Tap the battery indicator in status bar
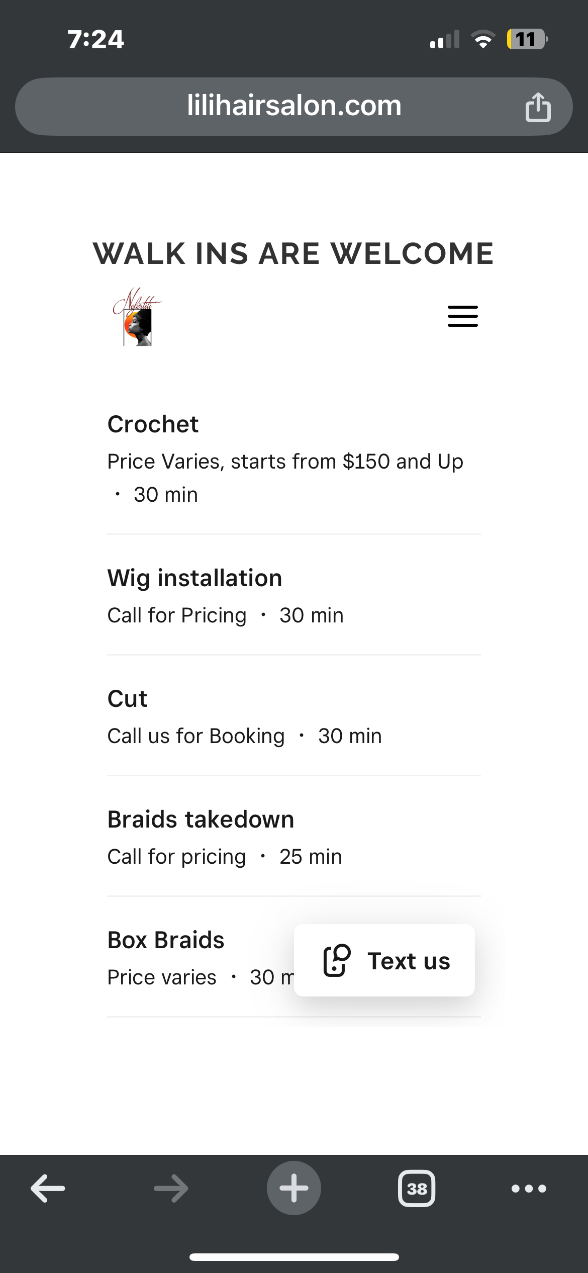The height and width of the screenshot is (1273, 588). pyautogui.click(x=527, y=39)
